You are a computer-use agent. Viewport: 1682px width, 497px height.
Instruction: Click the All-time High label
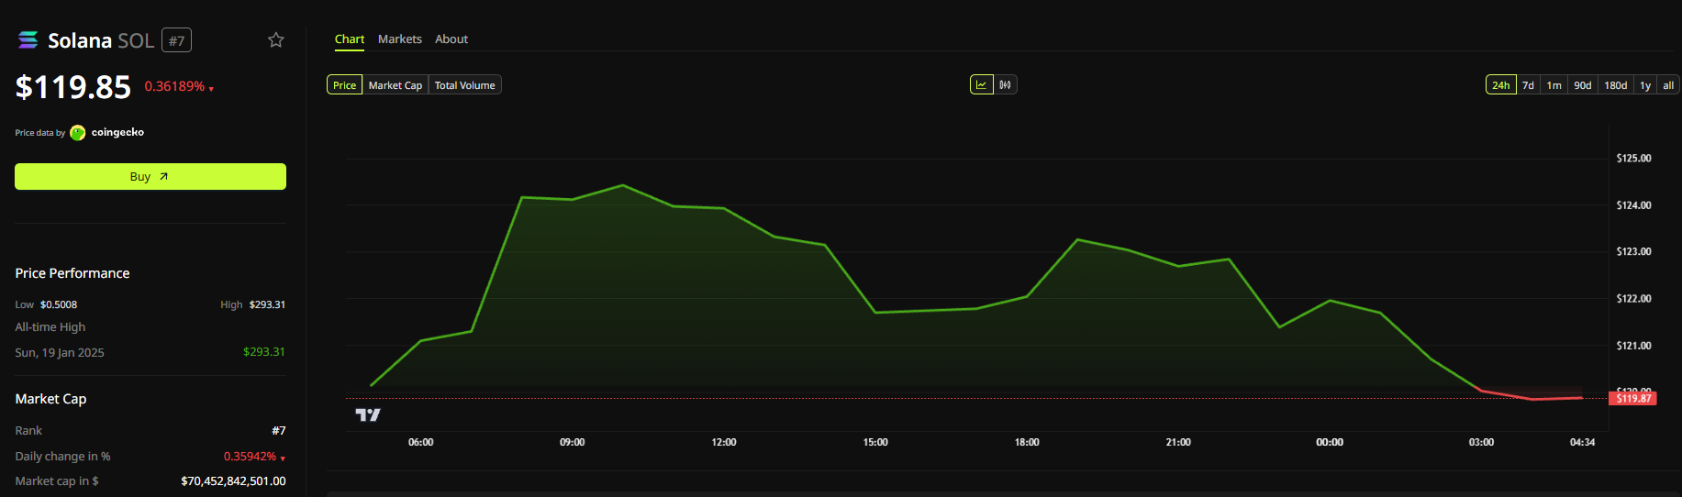[x=50, y=327]
